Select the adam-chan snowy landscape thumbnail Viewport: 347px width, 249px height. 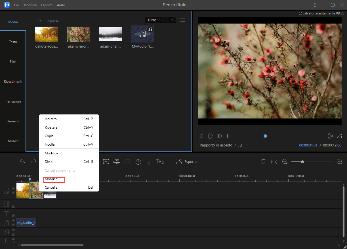point(111,34)
